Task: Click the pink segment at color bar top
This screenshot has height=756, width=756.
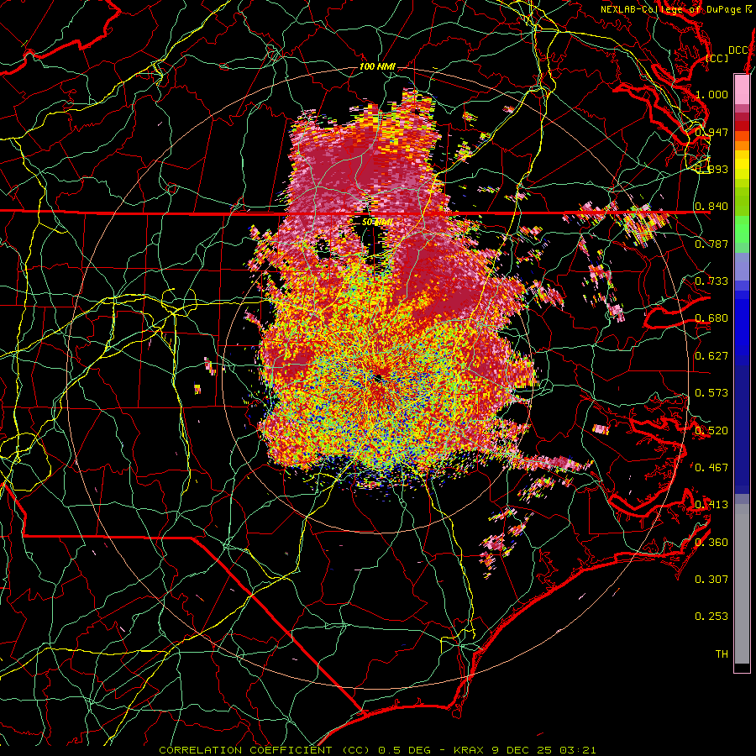Action: pyautogui.click(x=742, y=90)
